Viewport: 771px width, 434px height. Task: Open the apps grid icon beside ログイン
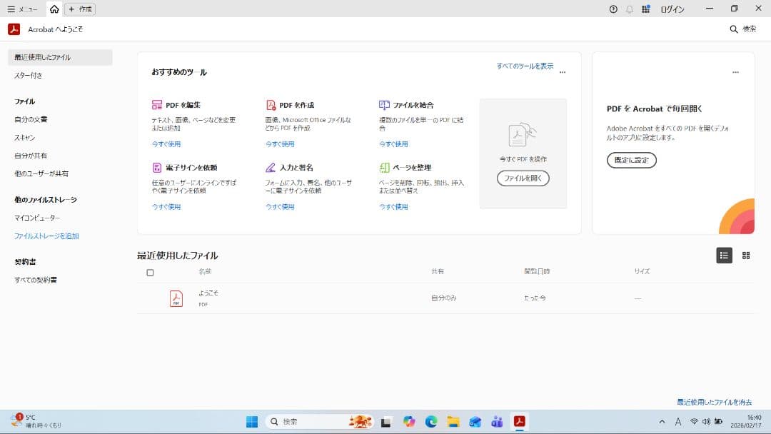(x=646, y=9)
